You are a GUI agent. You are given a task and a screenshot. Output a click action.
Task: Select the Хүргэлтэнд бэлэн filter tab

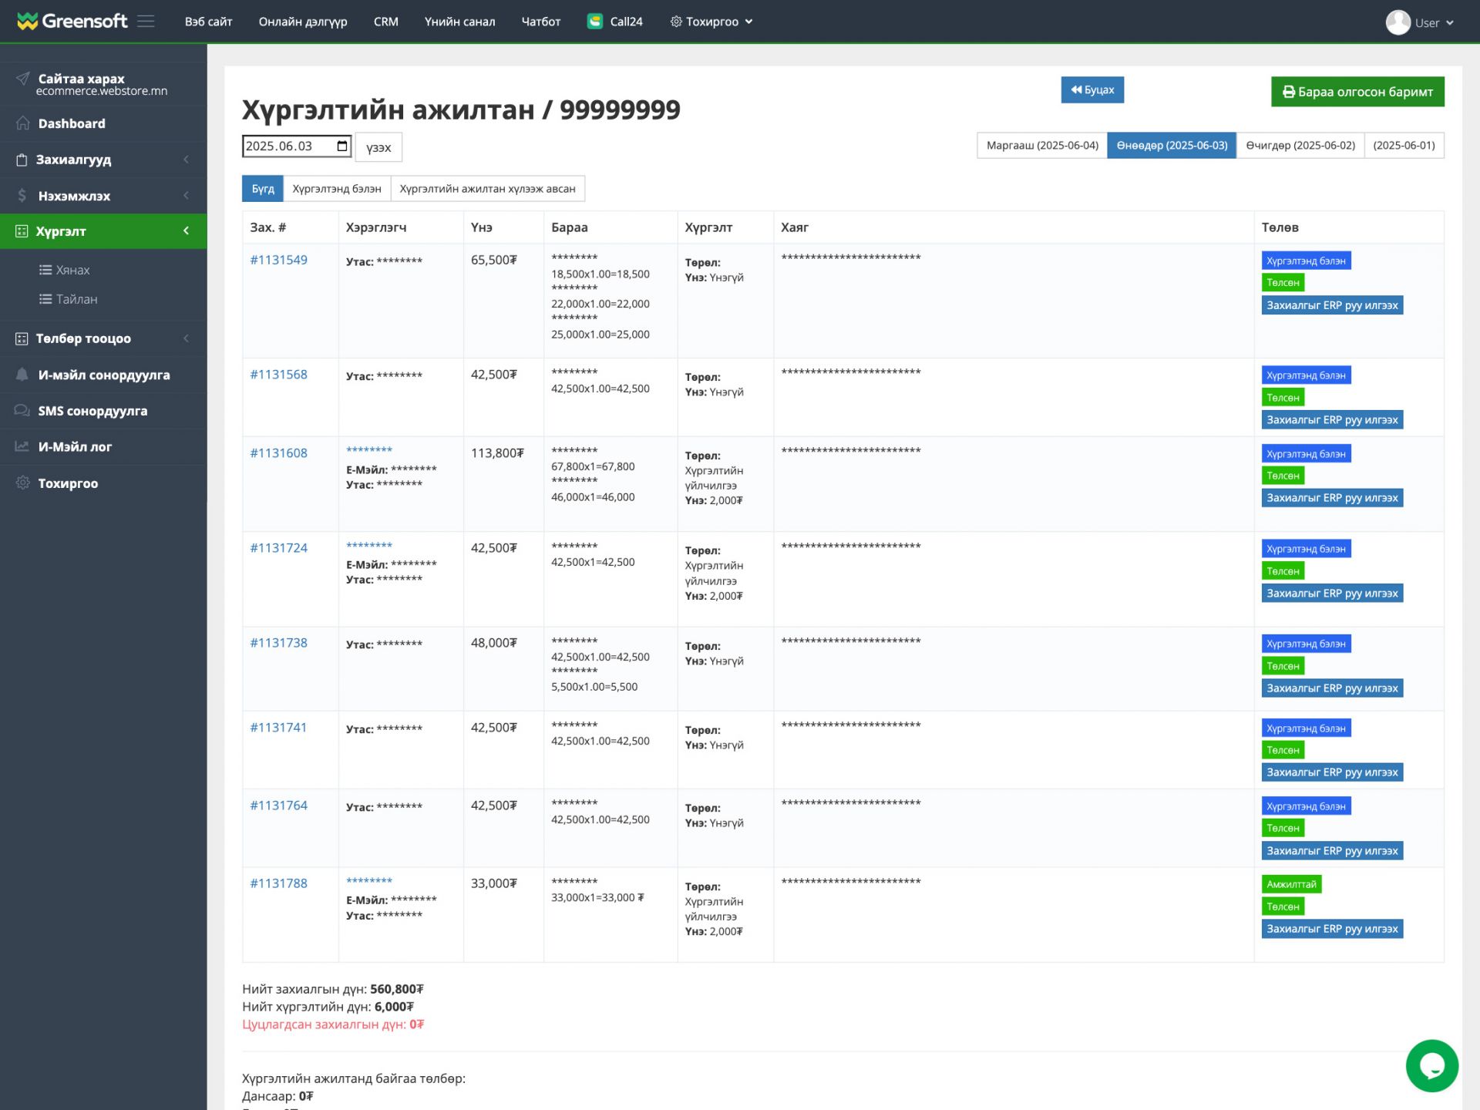pyautogui.click(x=337, y=189)
